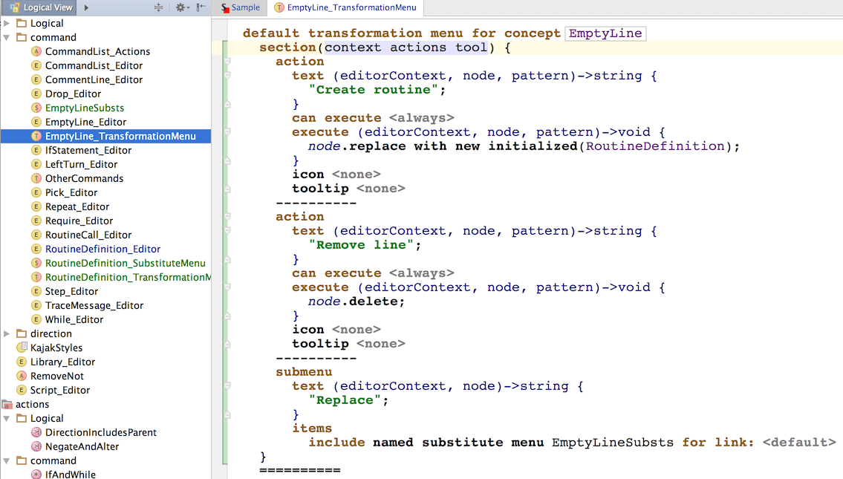This screenshot has height=479, width=843.
Task: Toggle fold marker beside first action line
Action: [x=228, y=62]
